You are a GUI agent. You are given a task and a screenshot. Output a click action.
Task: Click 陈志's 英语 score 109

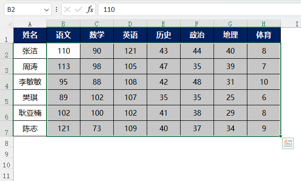click(130, 128)
